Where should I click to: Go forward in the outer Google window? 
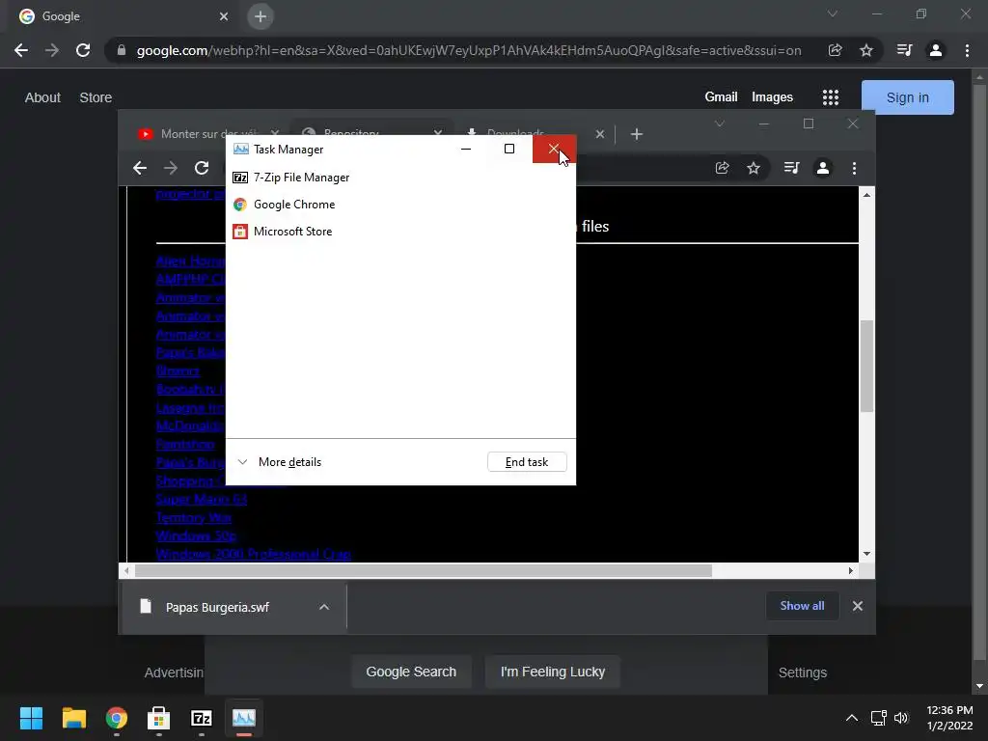52,50
